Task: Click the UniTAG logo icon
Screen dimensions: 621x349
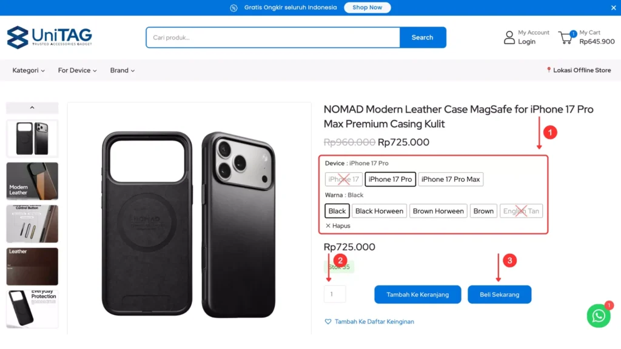Action: [18, 38]
